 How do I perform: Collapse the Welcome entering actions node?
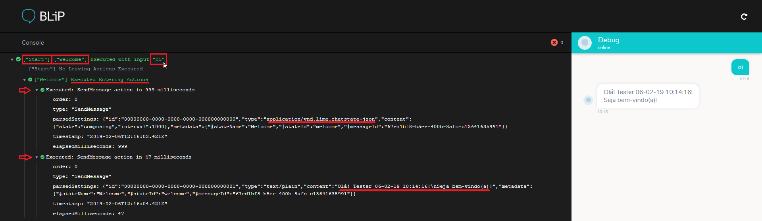point(25,80)
